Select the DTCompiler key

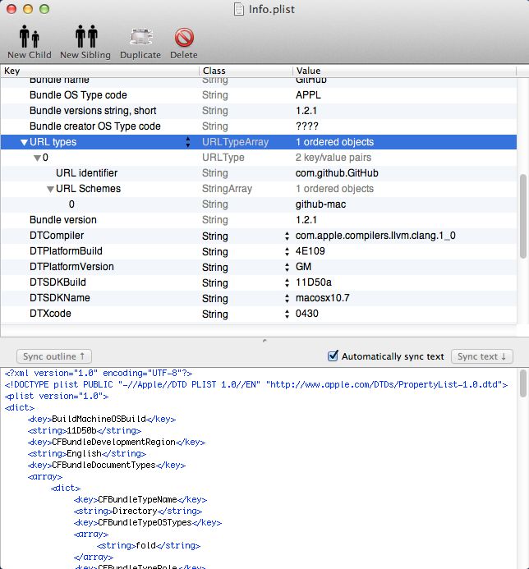57,236
